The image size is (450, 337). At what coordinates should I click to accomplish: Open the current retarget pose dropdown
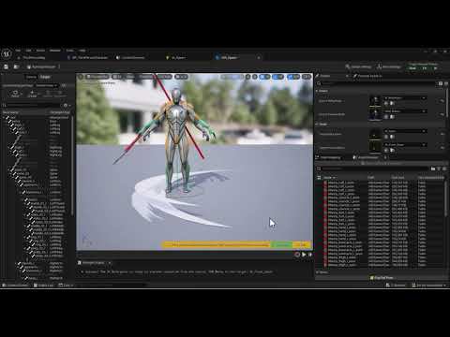pyautogui.click(x=47, y=85)
